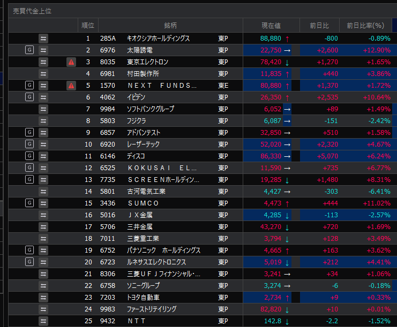Select stock name ソフトバンクグループ
This screenshot has width=397, height=327.
point(151,109)
